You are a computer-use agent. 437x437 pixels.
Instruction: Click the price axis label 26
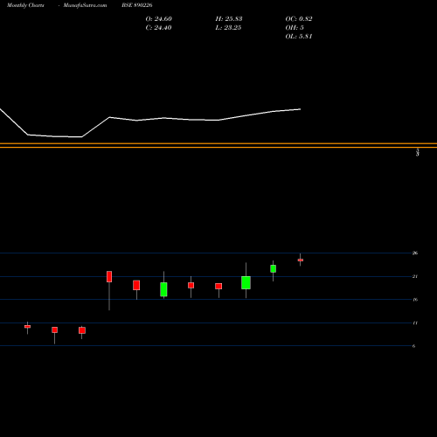coord(415,253)
